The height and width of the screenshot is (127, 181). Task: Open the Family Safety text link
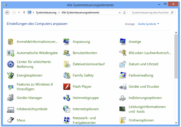click(83, 75)
